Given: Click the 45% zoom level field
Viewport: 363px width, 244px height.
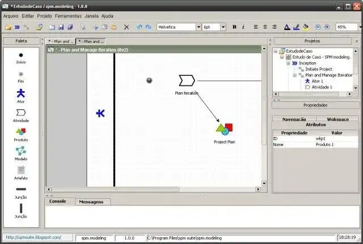Looking at the screenshot, I should [347, 27].
